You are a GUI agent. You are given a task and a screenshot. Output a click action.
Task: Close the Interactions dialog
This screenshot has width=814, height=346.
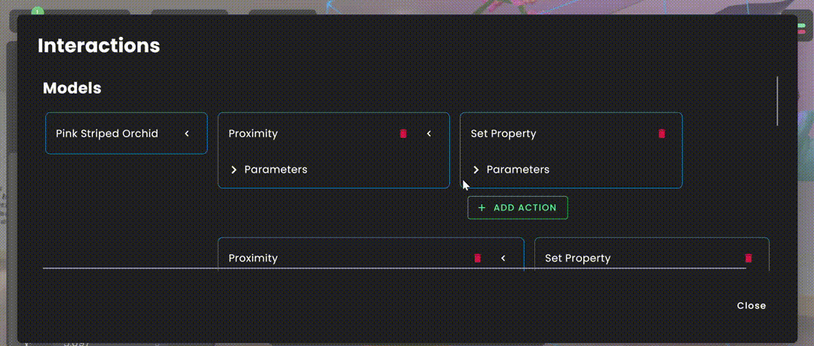751,305
